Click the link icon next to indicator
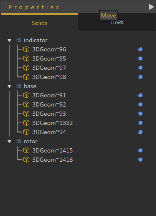 pos(18,40)
